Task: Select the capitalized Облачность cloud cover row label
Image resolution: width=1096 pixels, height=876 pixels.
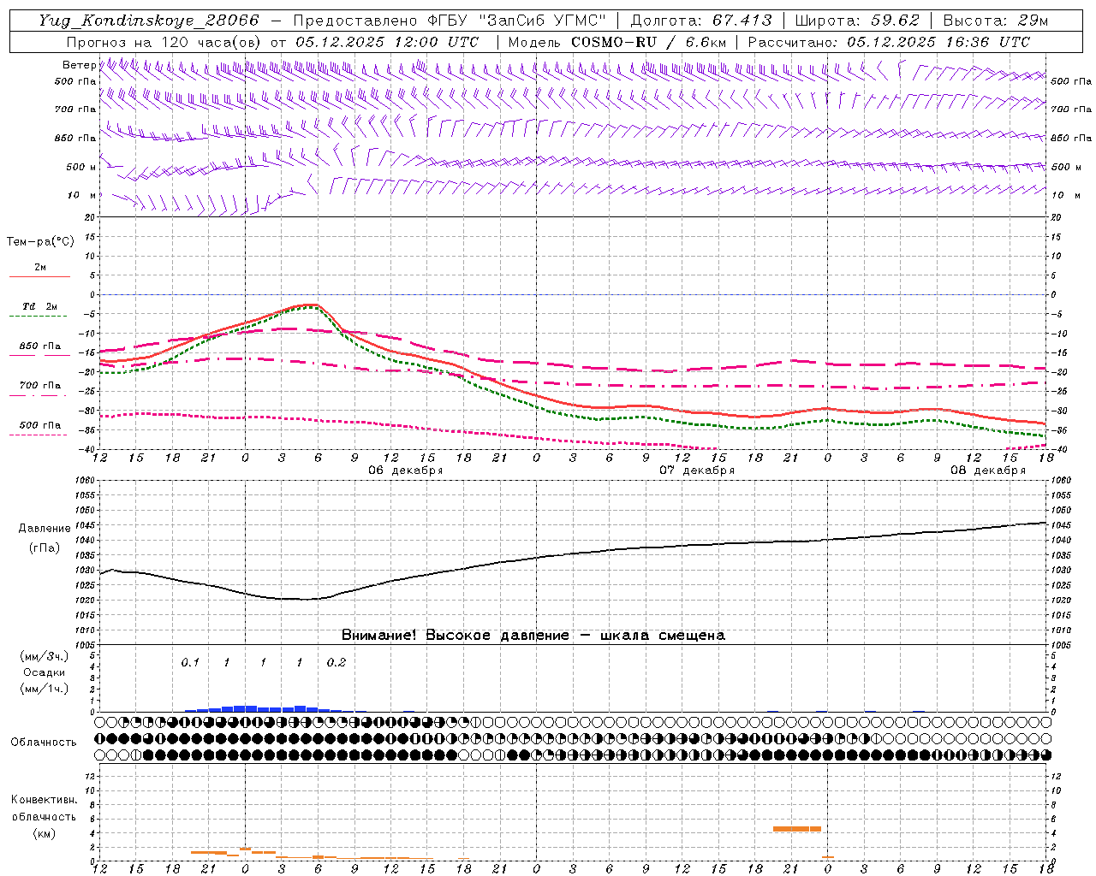Action: click(44, 743)
